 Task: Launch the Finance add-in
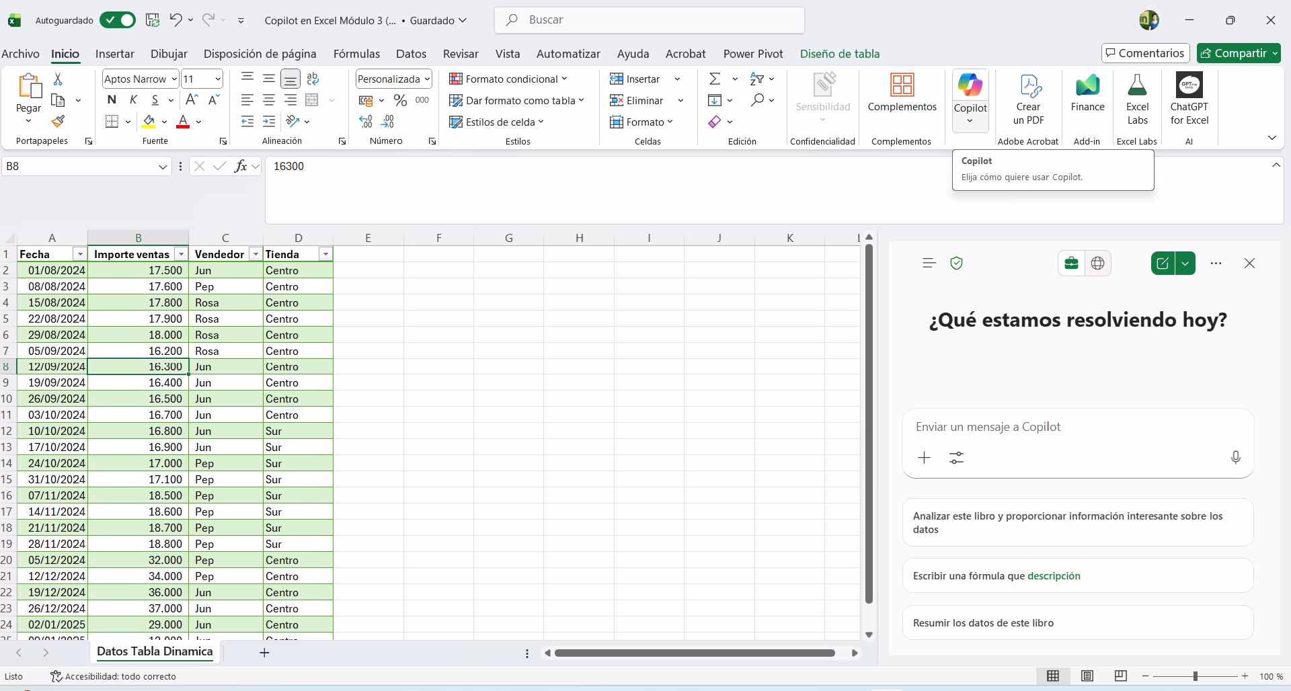[x=1087, y=93]
